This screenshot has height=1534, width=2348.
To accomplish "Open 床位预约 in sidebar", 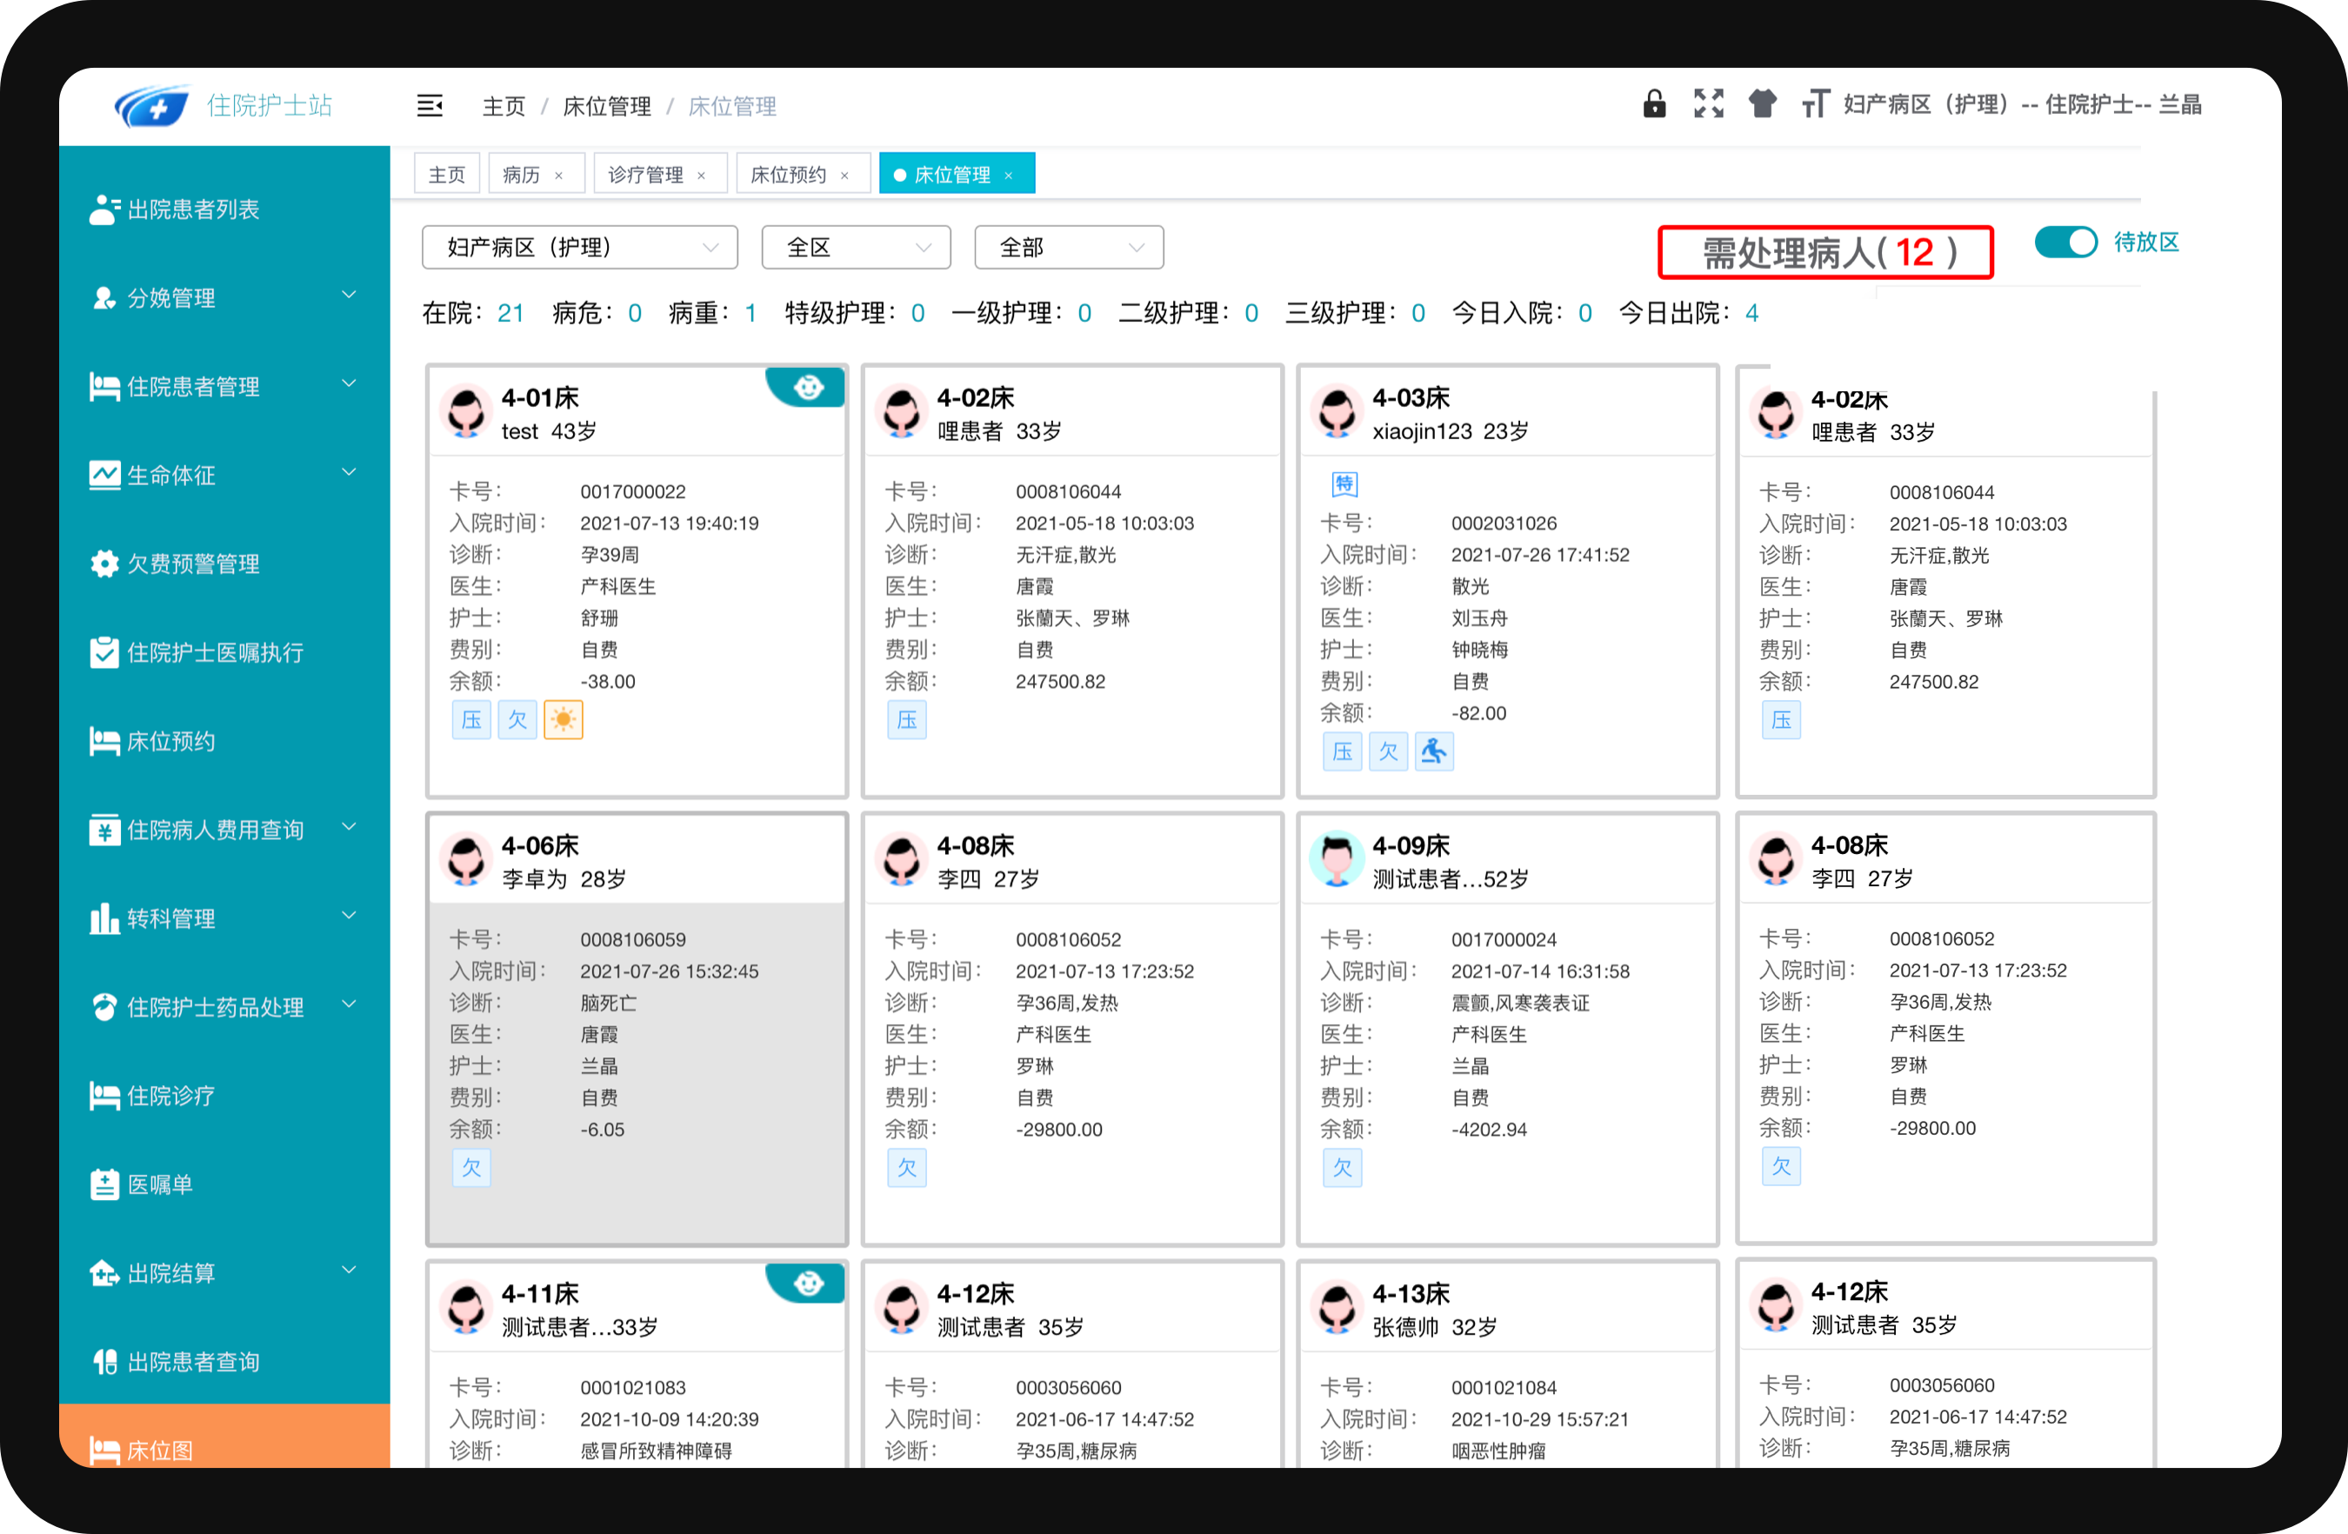I will click(x=225, y=741).
